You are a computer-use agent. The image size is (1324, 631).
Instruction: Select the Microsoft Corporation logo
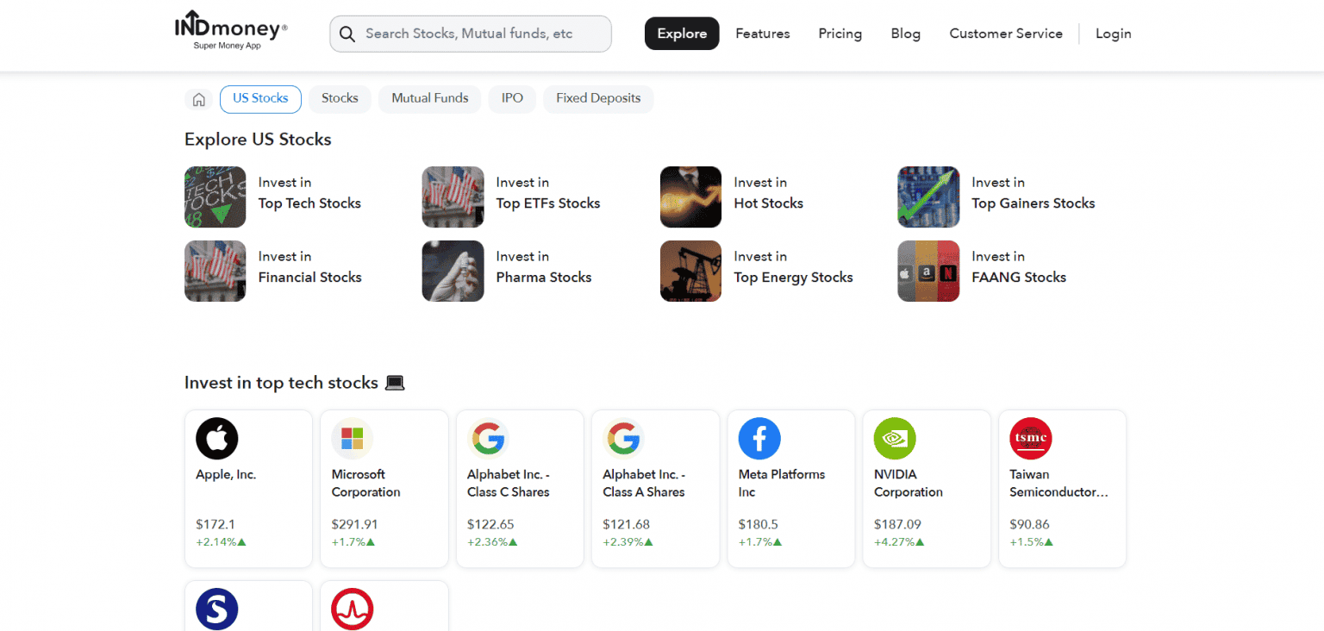click(x=353, y=439)
